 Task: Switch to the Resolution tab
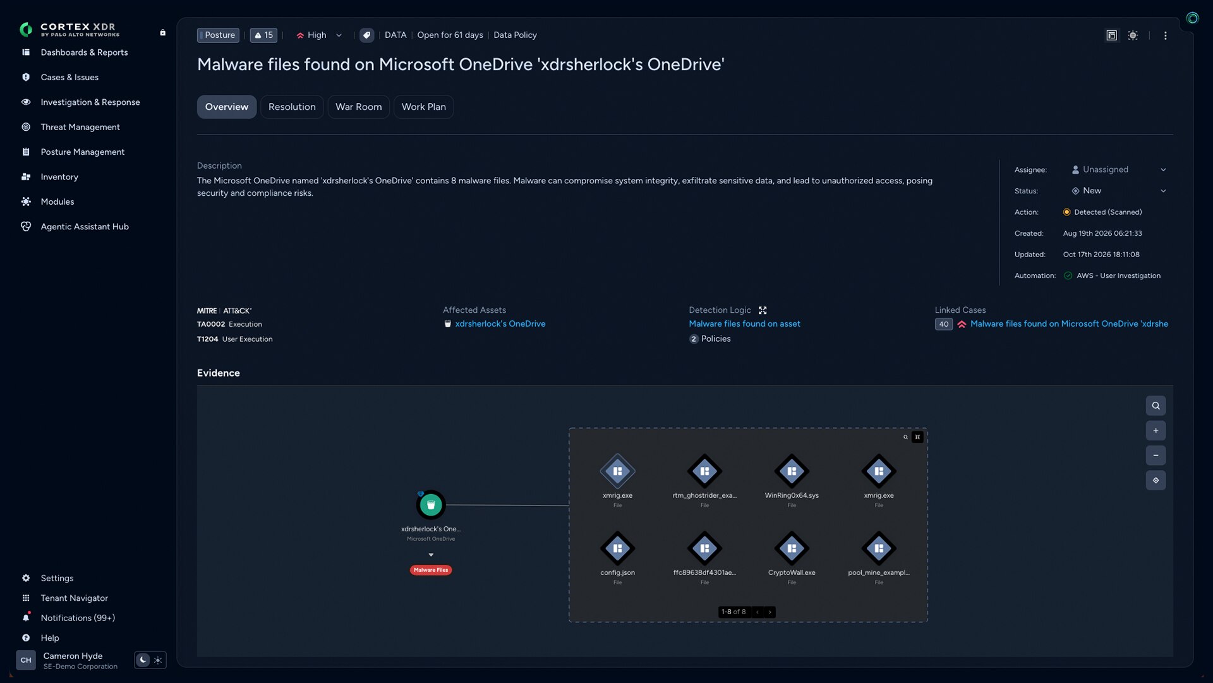(x=292, y=107)
